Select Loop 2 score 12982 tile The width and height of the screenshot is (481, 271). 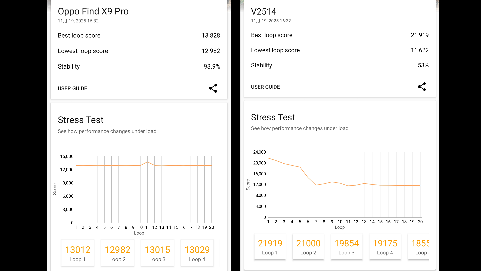coord(117,253)
